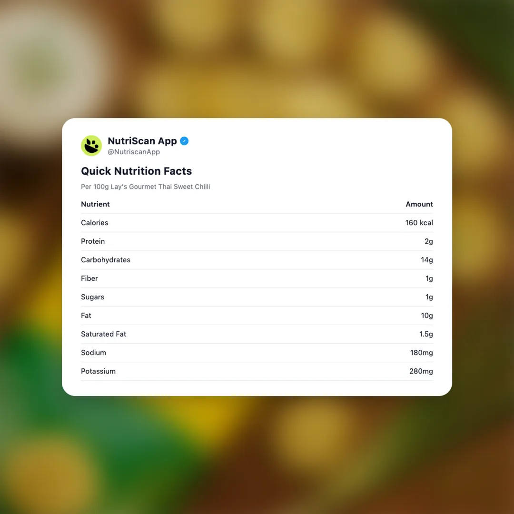Click the blue verified badge
The image size is (514, 514).
pyautogui.click(x=184, y=141)
